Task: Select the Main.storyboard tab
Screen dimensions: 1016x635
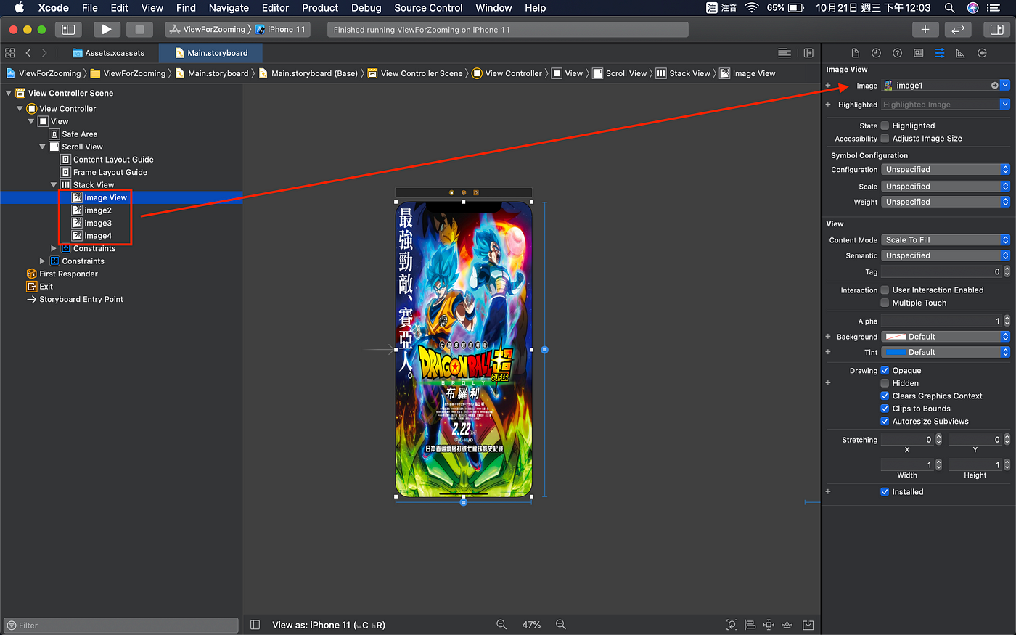Action: tap(210, 53)
